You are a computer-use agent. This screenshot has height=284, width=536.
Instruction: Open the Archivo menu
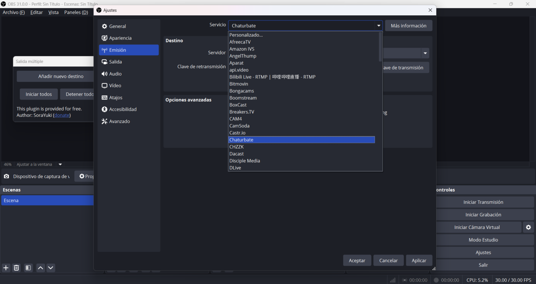14,12
